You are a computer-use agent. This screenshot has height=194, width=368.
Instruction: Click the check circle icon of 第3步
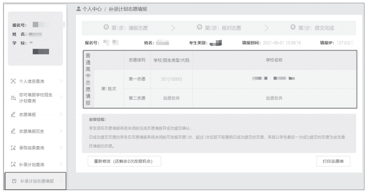point(293,27)
